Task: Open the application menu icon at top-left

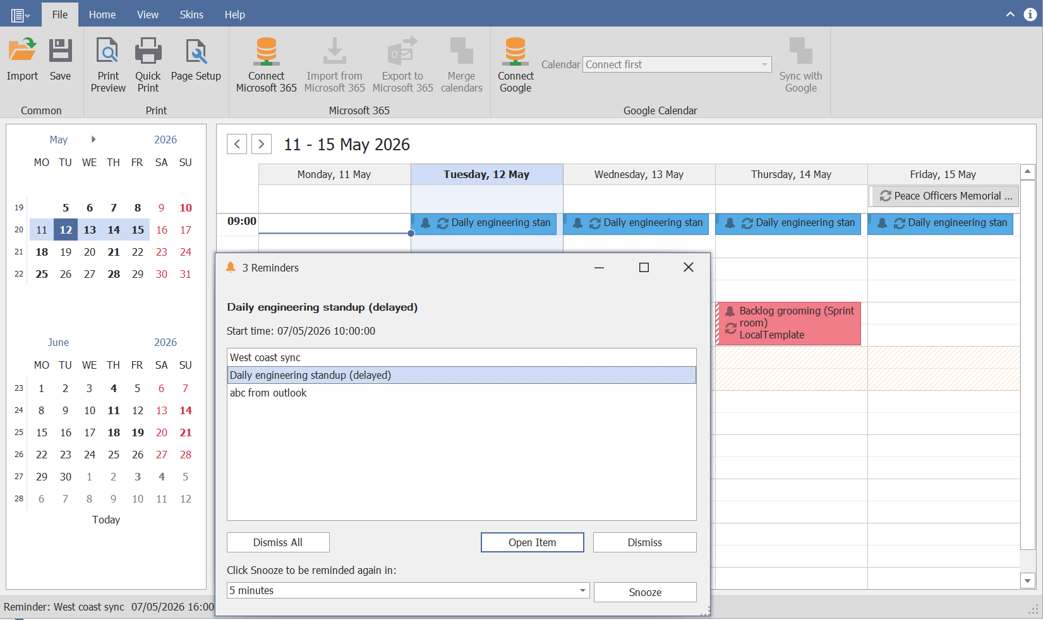Action: coord(20,15)
